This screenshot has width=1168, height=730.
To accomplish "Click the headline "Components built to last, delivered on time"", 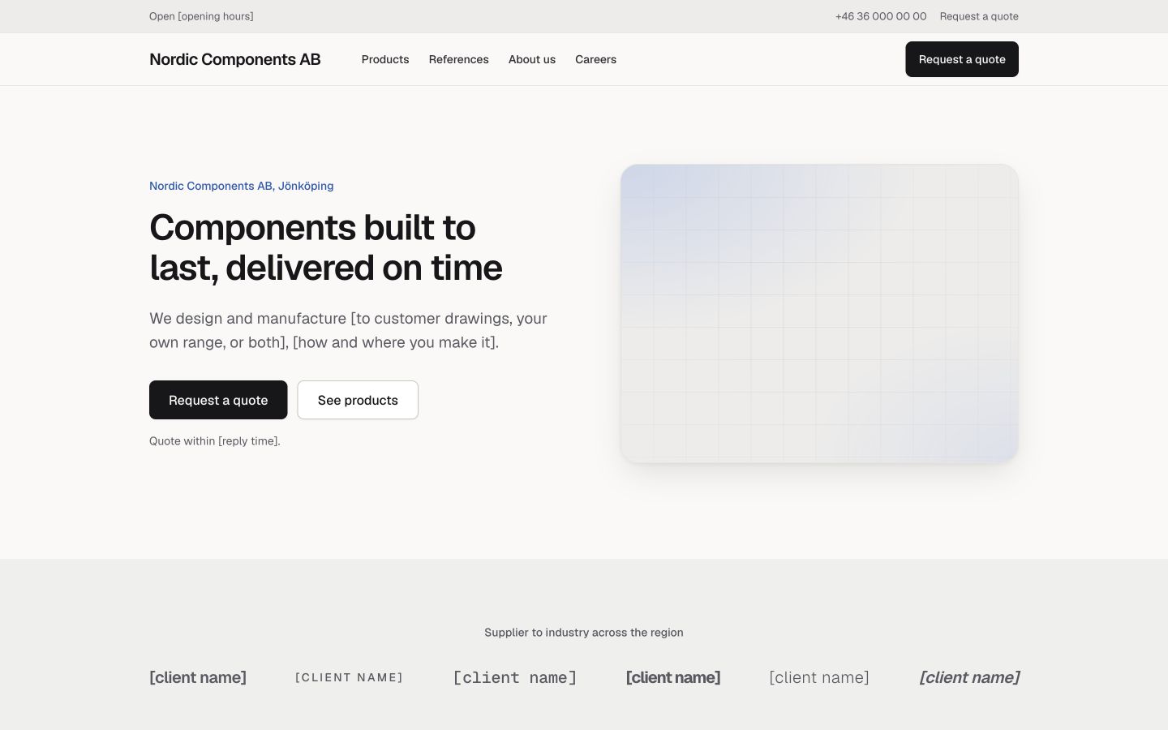I will click(x=326, y=247).
